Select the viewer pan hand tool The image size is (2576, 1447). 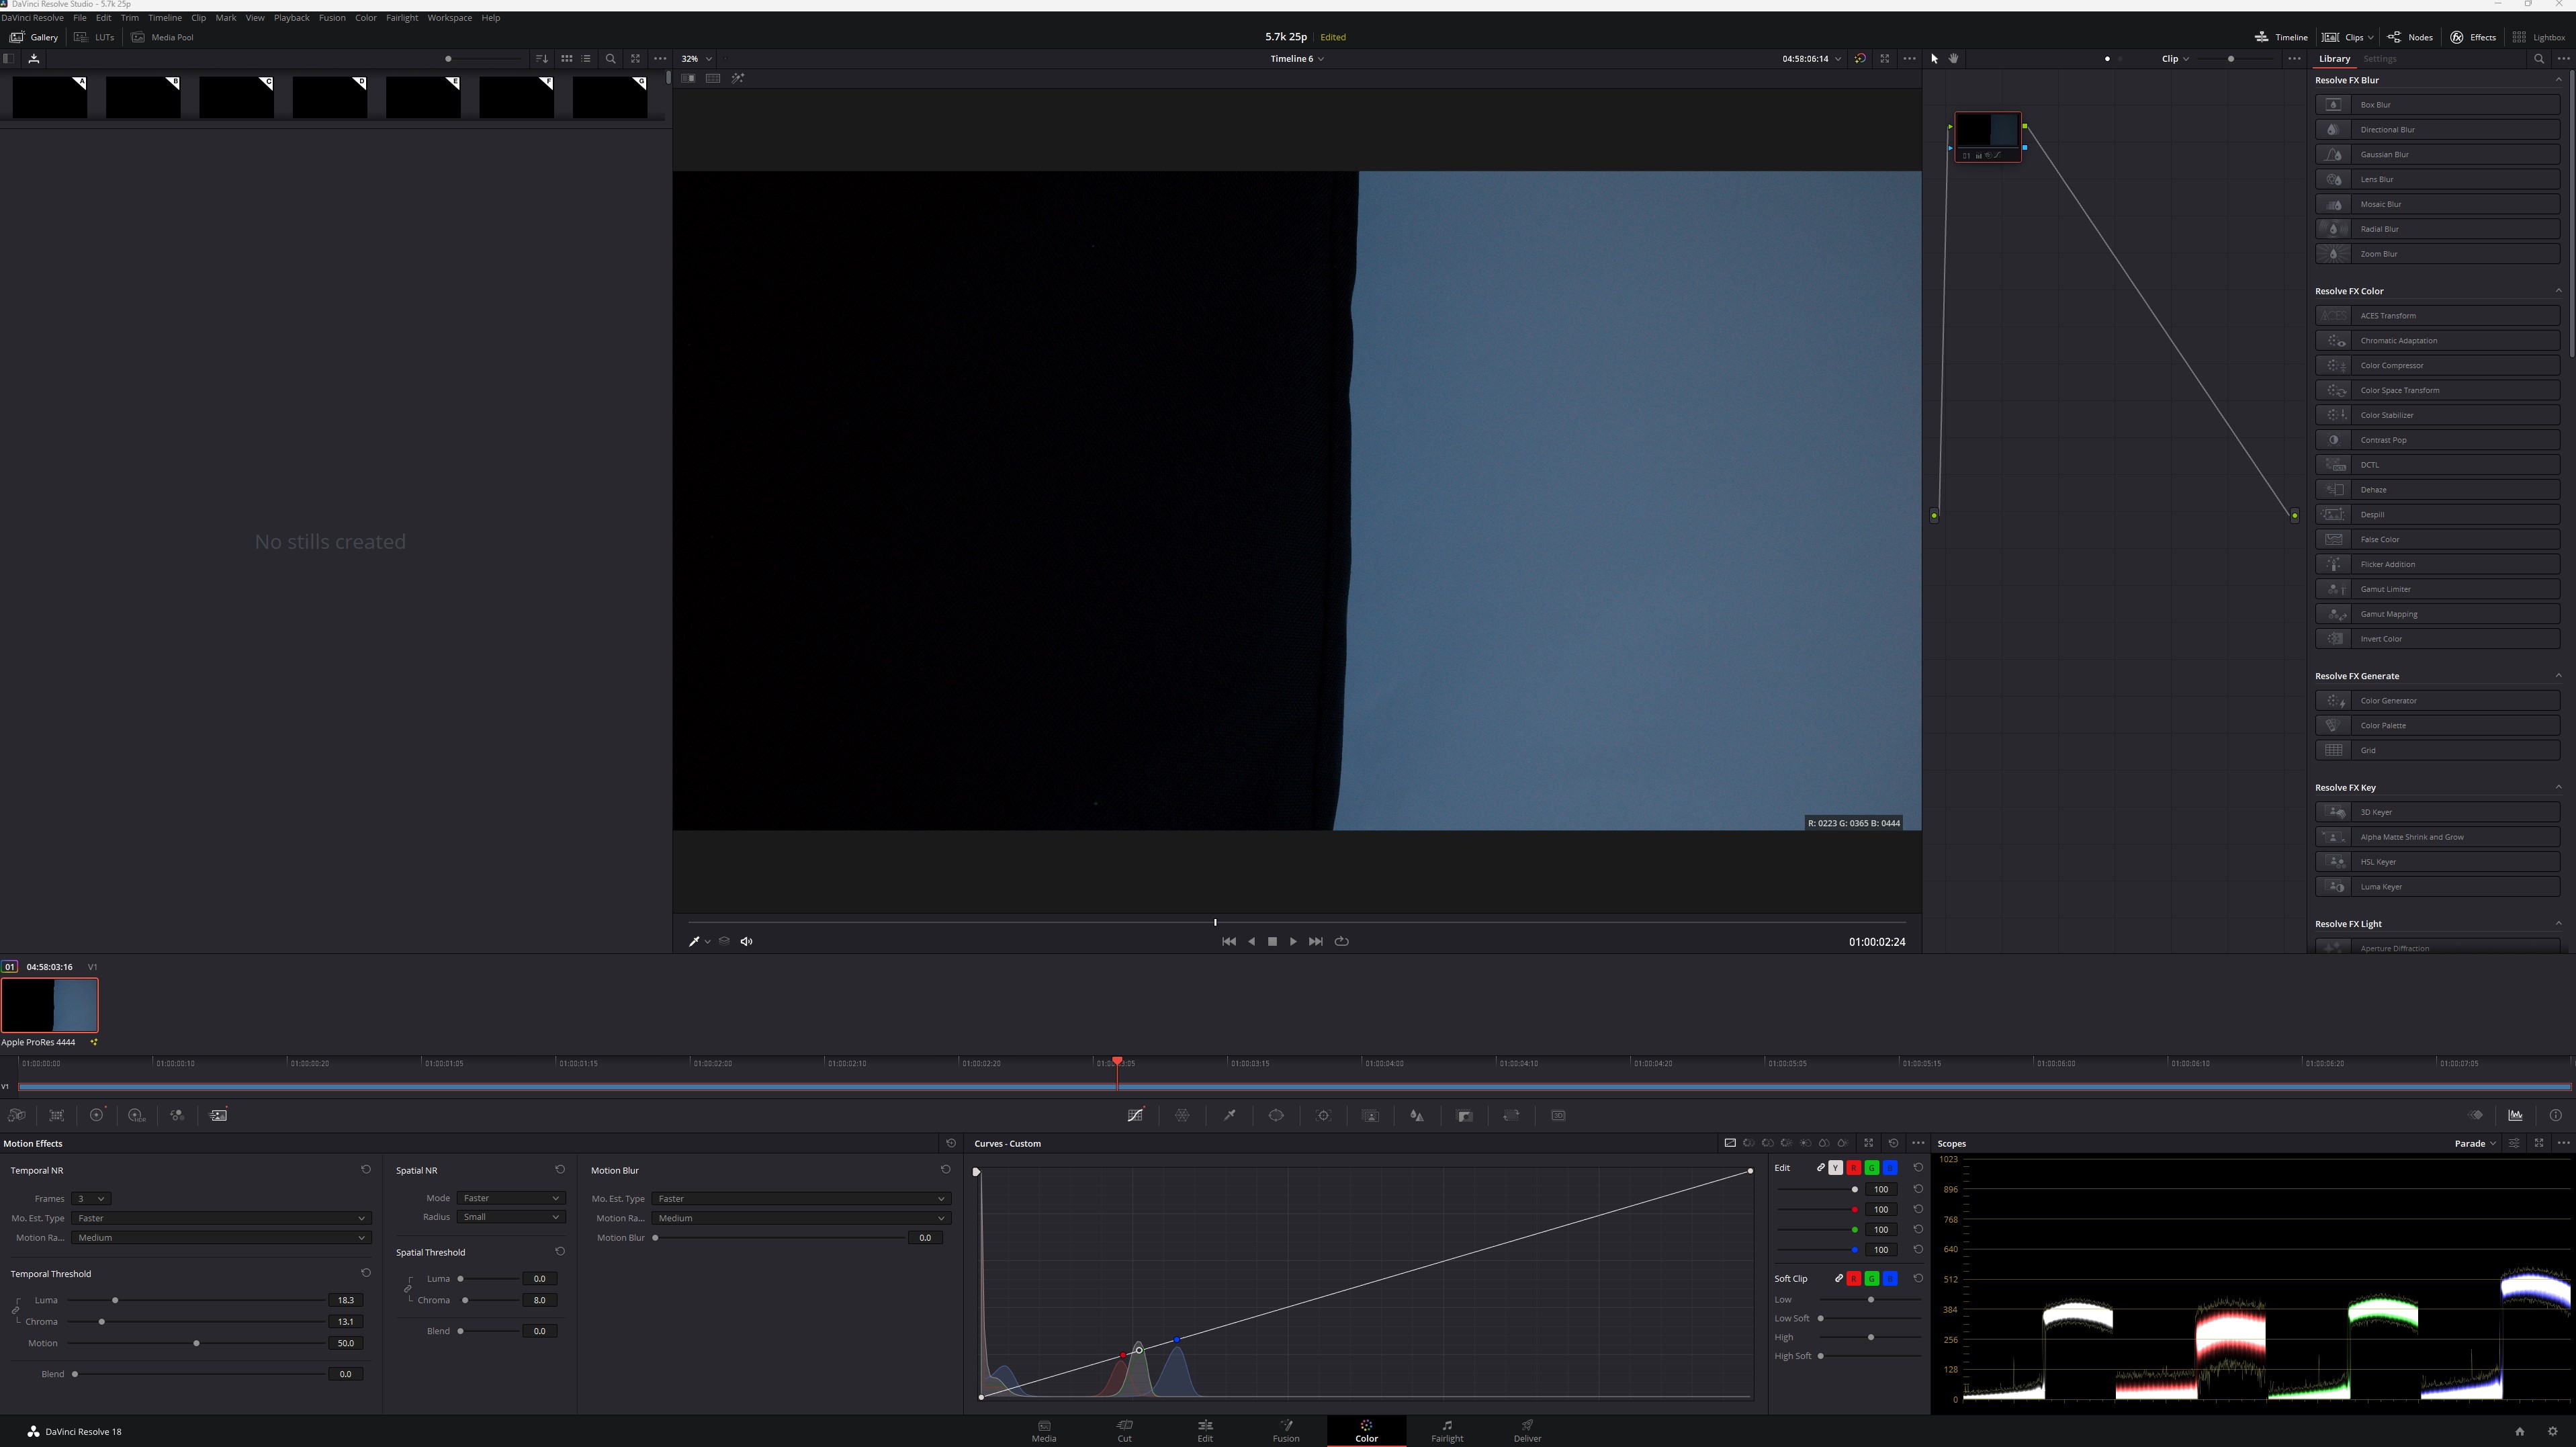(x=1953, y=58)
